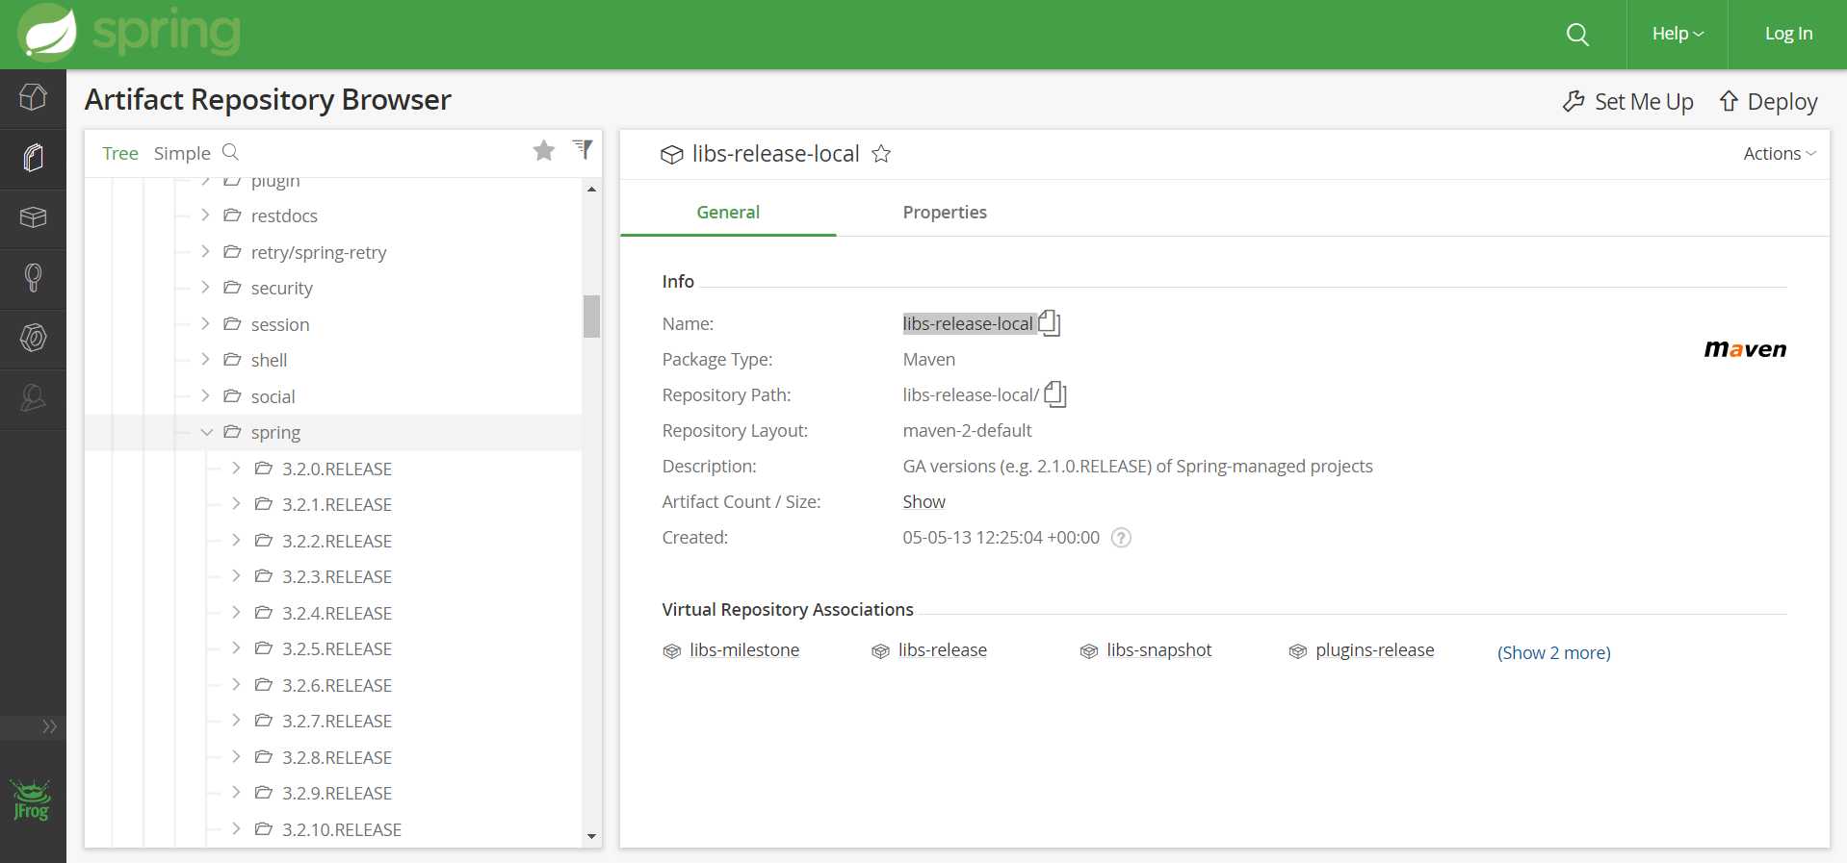Open the search magnifier in header
Image resolution: width=1847 pixels, height=863 pixels.
tap(1577, 35)
